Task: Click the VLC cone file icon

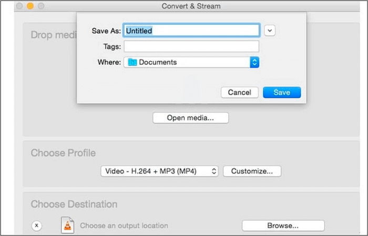Action: (x=67, y=225)
